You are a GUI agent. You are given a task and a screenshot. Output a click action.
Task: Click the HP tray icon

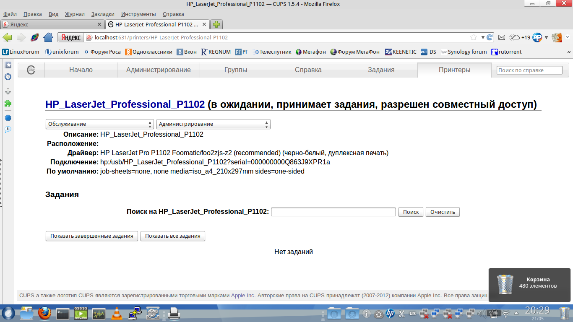pos(390,314)
